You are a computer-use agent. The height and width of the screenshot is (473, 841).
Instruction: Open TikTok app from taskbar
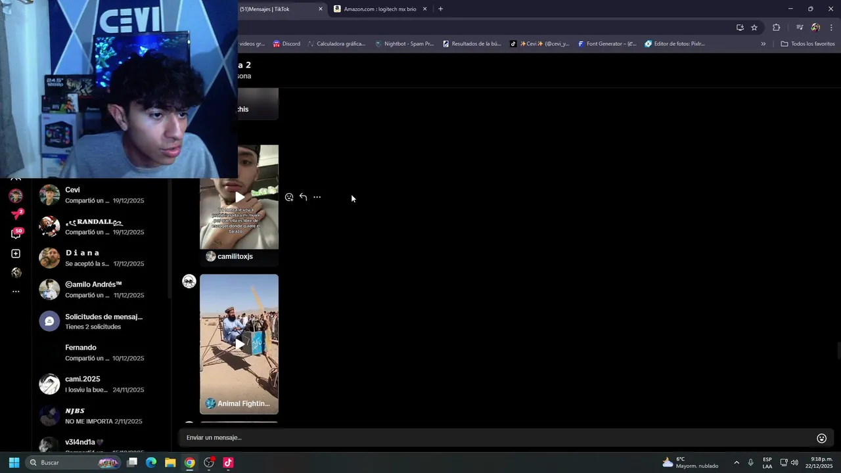pyautogui.click(x=228, y=462)
